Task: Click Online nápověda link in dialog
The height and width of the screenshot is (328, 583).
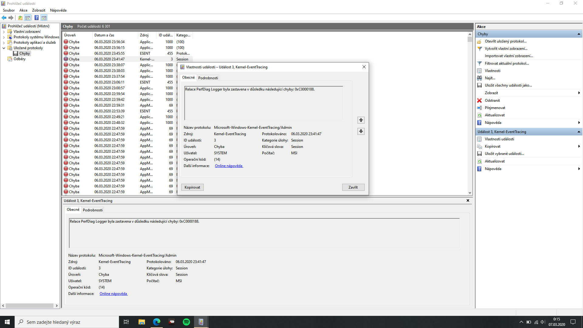Action: point(229,166)
